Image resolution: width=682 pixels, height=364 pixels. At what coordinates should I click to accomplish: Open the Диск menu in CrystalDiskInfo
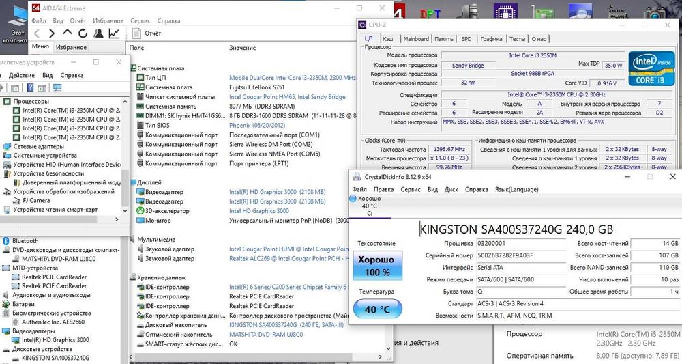(451, 189)
